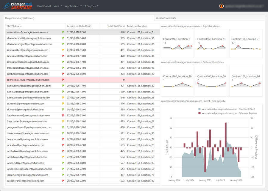Click yellow flag beside amelia.baker row

point(63,50)
